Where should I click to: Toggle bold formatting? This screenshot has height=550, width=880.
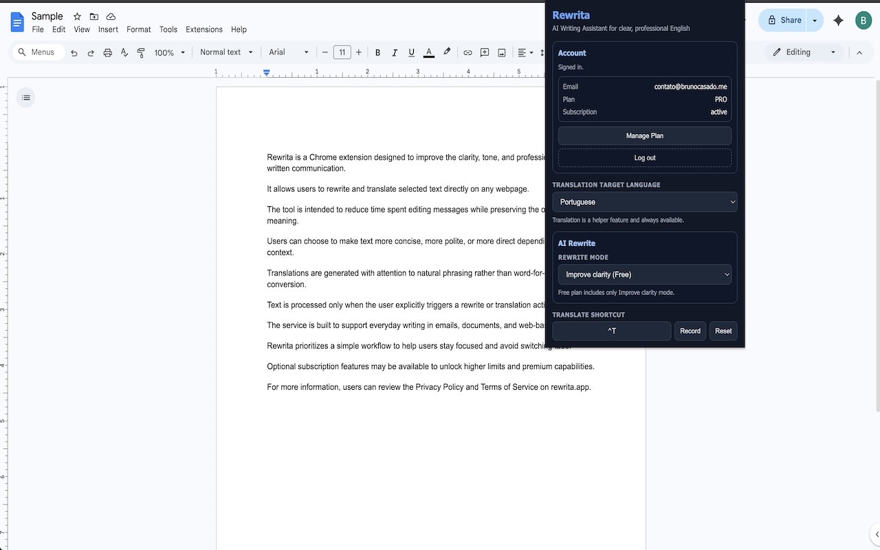point(377,52)
